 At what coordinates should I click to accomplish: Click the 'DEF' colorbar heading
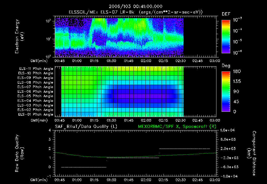coord(226,14)
